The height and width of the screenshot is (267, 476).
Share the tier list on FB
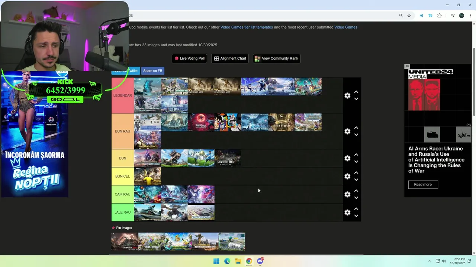pyautogui.click(x=152, y=71)
